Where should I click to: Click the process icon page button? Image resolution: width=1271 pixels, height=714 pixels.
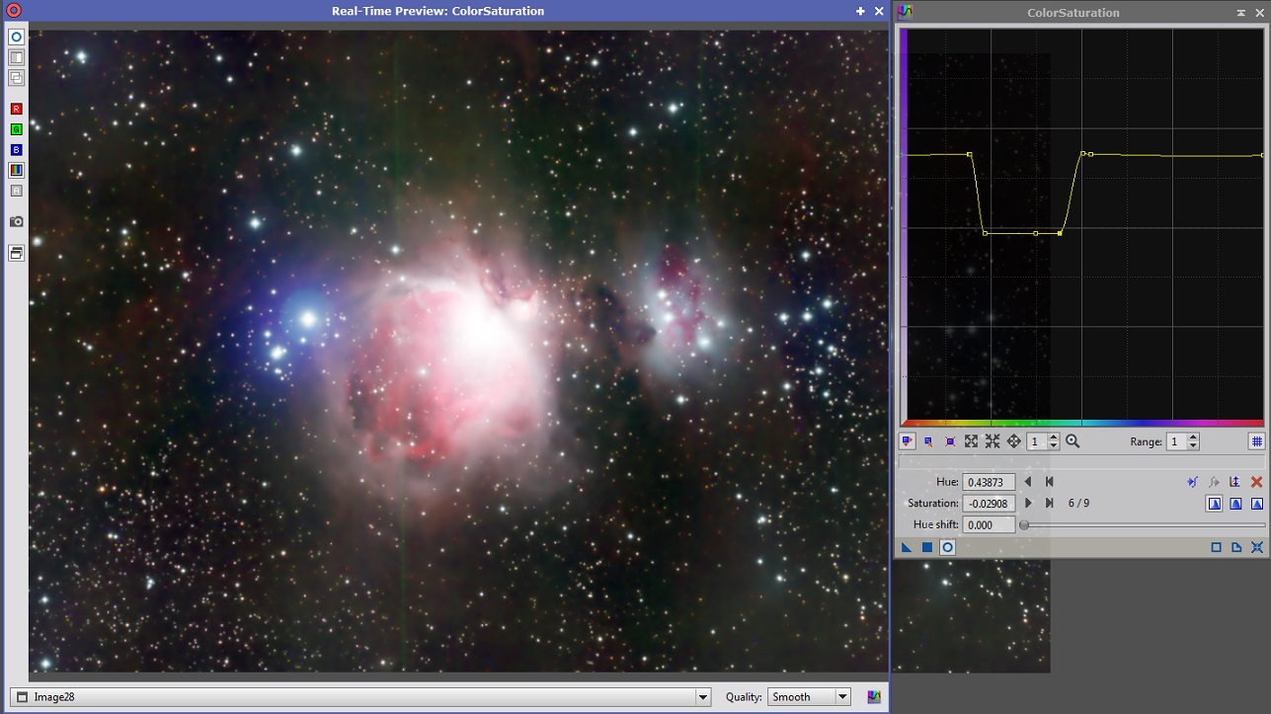(1236, 547)
